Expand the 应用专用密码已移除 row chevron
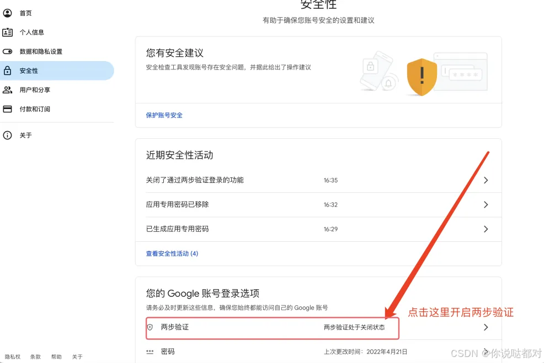Screen dimensions: 544x363 (x=486, y=205)
